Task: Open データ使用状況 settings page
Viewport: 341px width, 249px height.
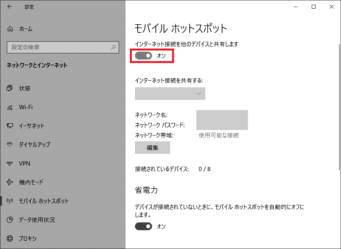Action: tap(37, 220)
